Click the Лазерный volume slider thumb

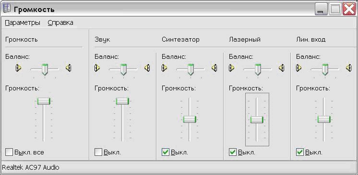257,120
